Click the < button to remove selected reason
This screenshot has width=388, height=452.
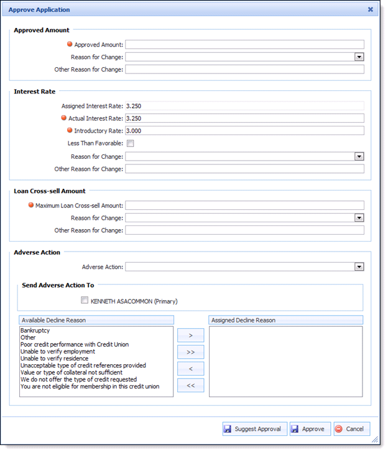(x=190, y=369)
